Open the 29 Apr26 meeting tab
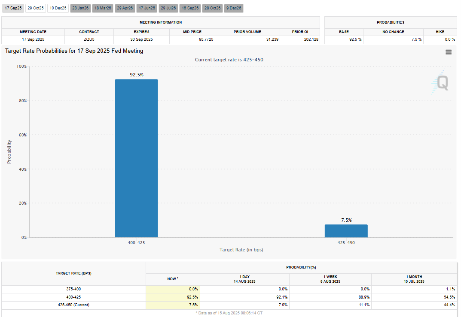The width and height of the screenshot is (461, 317). [x=125, y=8]
